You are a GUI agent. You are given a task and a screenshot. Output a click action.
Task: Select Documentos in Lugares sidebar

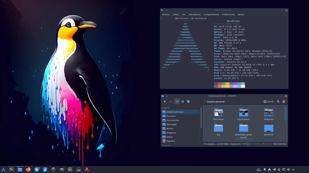pos(181,120)
